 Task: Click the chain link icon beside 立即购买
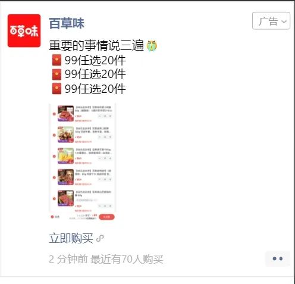[x=100, y=238]
